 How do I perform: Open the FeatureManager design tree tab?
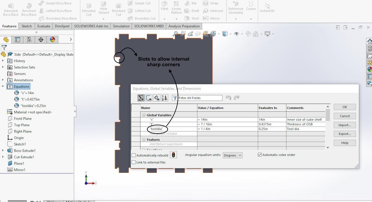(6, 40)
